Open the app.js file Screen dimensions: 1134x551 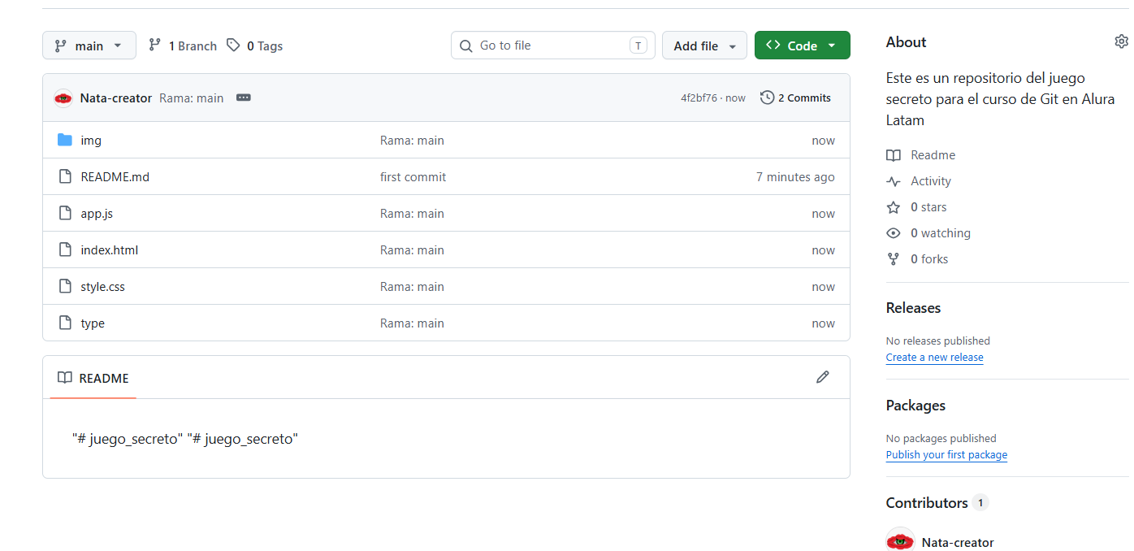tap(97, 213)
